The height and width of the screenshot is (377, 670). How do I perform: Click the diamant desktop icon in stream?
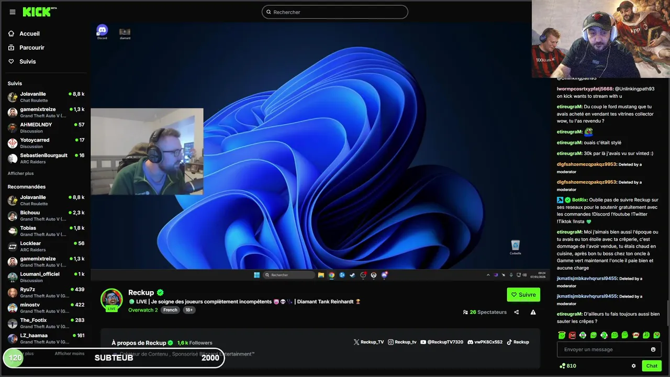click(125, 34)
